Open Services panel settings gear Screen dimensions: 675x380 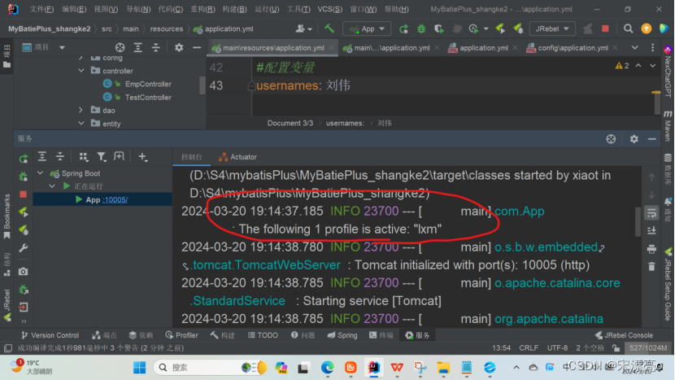click(611, 139)
